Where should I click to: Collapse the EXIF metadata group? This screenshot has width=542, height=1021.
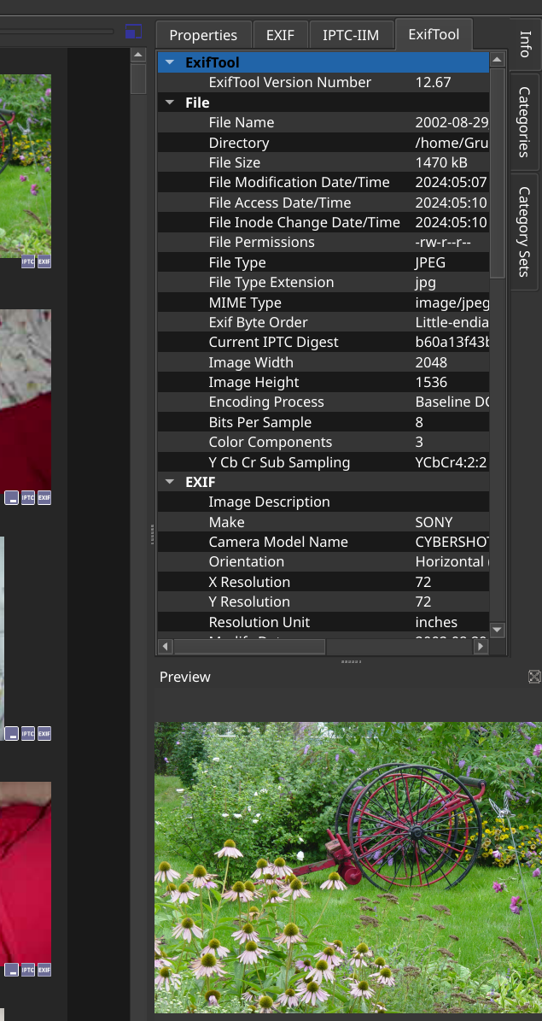[x=170, y=482]
